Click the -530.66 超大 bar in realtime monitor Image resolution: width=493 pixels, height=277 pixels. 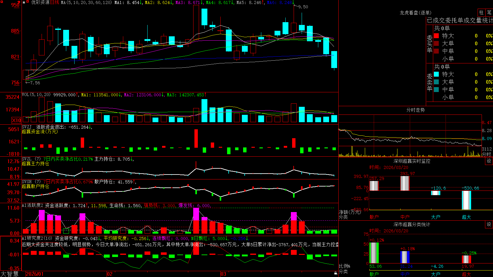click(x=467, y=200)
